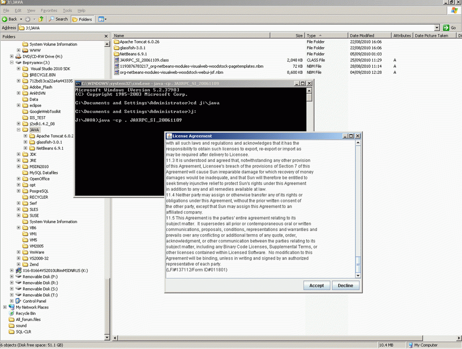
Task: Select the JDK folder in tree
Action: (x=33, y=154)
